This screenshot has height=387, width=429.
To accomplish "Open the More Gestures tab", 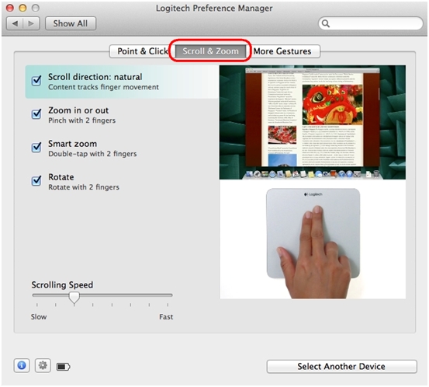I will (x=282, y=51).
